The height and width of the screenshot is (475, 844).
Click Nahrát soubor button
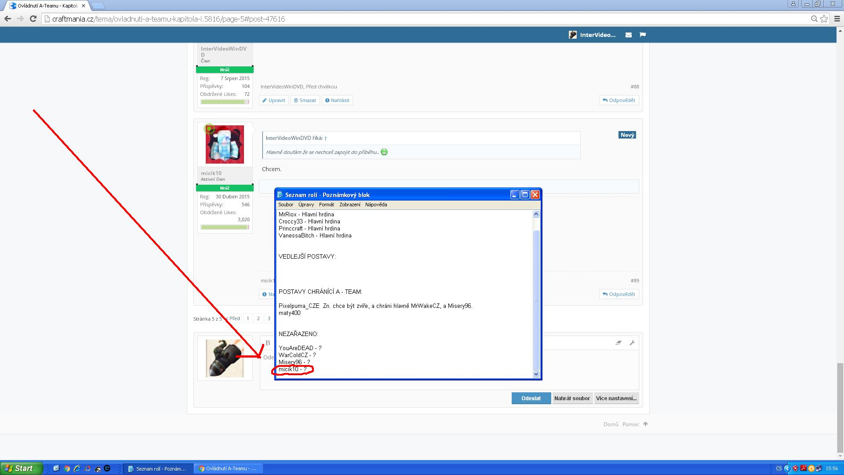pyautogui.click(x=572, y=398)
